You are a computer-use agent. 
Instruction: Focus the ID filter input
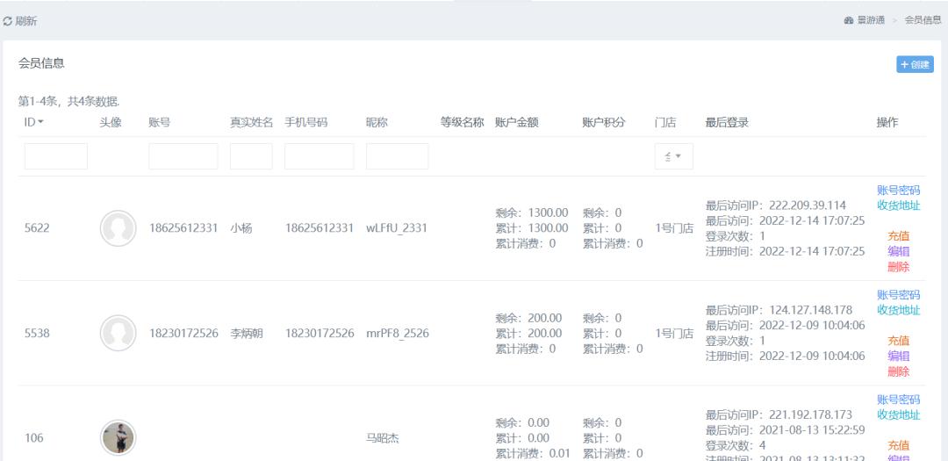coord(55,156)
